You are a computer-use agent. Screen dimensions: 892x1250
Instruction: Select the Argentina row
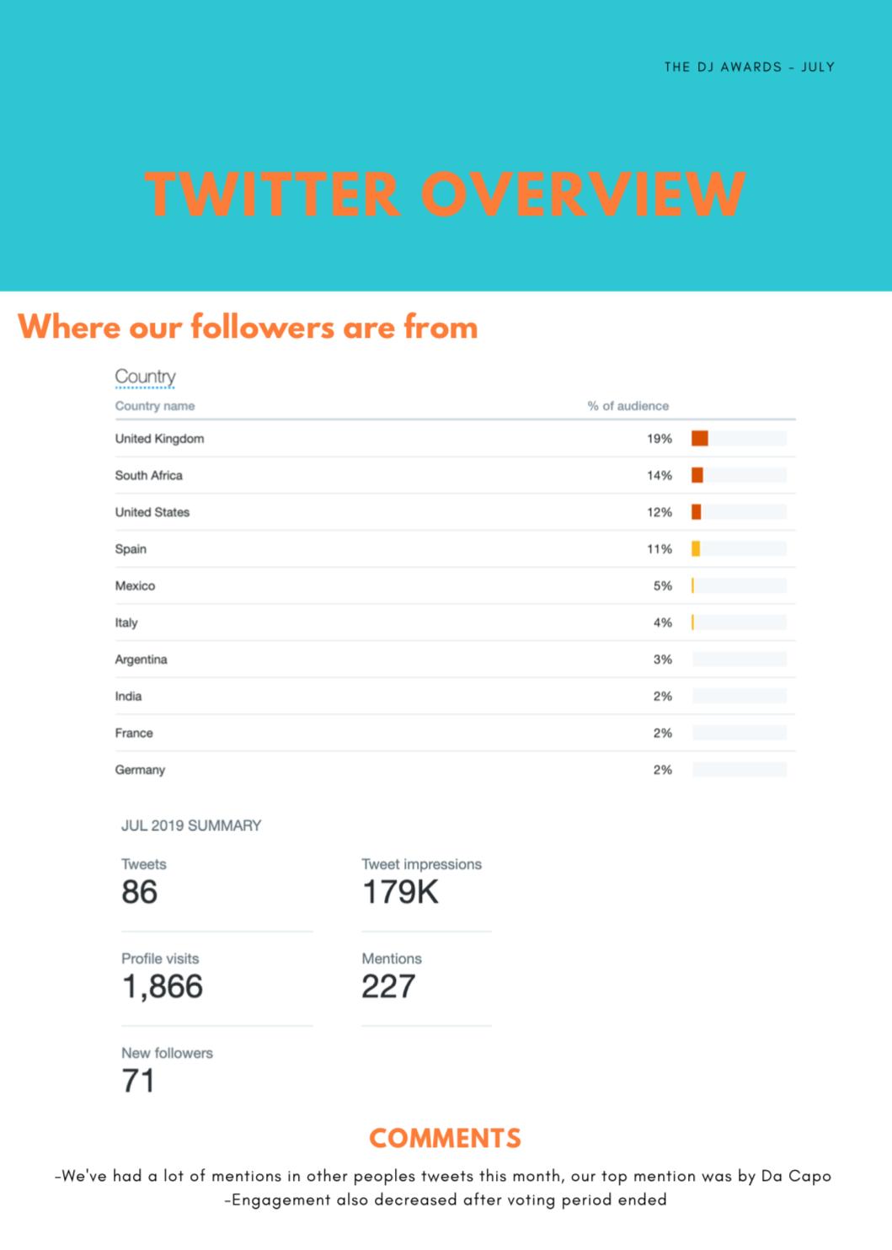(455, 660)
